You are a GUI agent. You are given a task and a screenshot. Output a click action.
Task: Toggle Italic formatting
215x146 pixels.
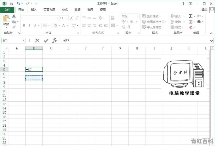point(29,25)
